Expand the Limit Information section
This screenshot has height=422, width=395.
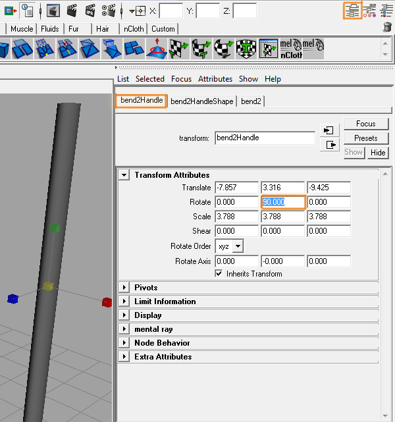tap(123, 302)
